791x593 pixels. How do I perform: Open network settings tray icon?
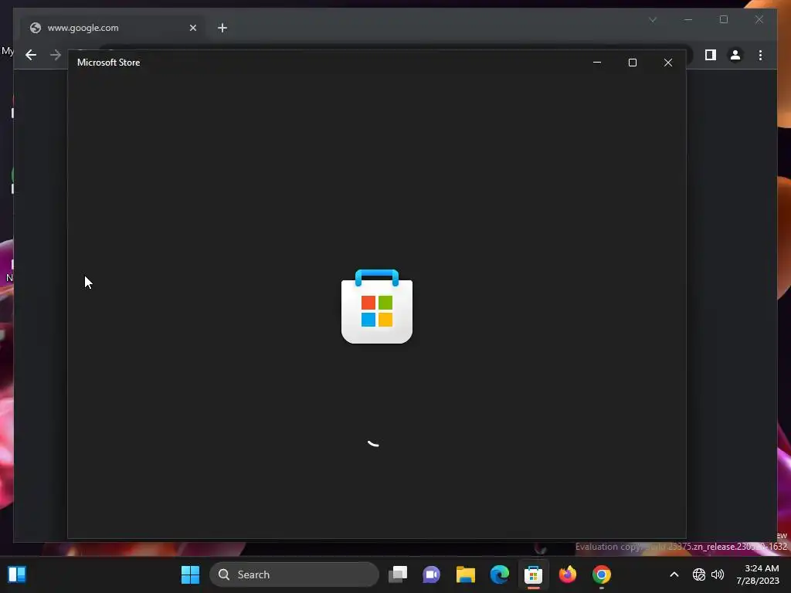pos(698,574)
